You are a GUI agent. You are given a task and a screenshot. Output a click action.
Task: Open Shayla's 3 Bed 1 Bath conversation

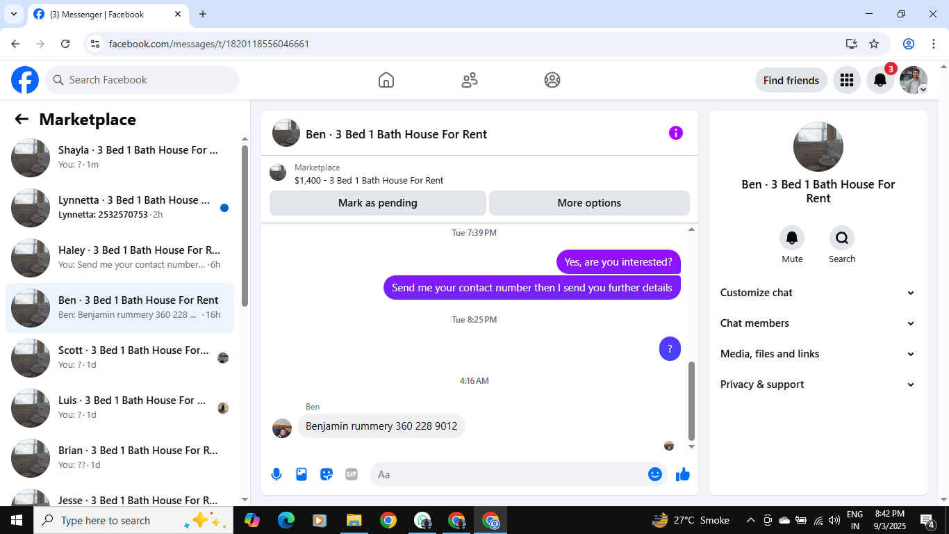click(119, 158)
